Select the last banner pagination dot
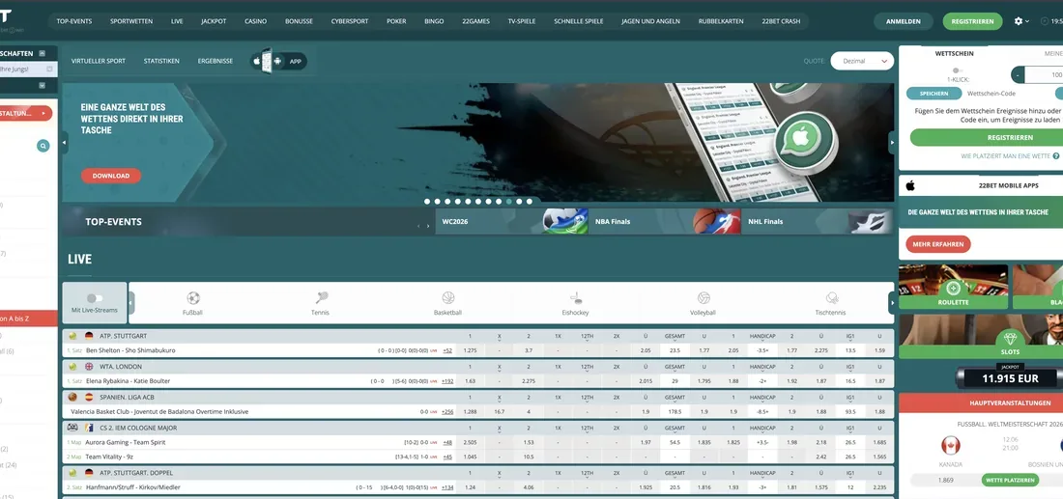1063x499 pixels. [529, 201]
